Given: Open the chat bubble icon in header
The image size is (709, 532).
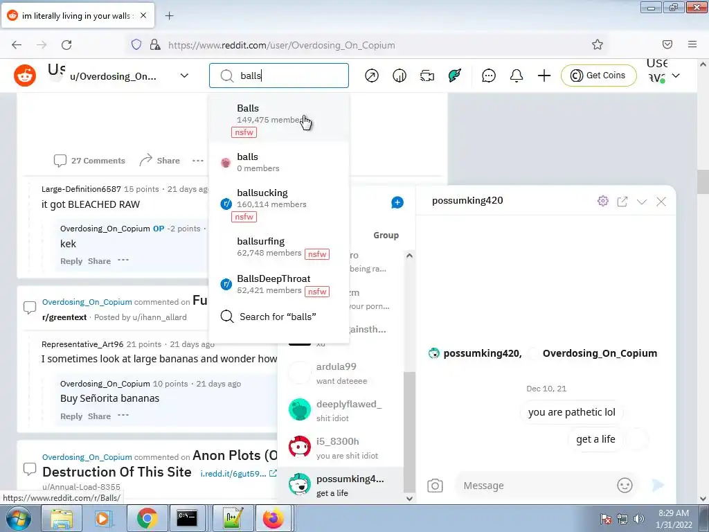Looking at the screenshot, I should (x=489, y=76).
